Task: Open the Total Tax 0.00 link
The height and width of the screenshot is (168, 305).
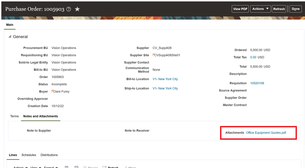Action: tap(253, 57)
